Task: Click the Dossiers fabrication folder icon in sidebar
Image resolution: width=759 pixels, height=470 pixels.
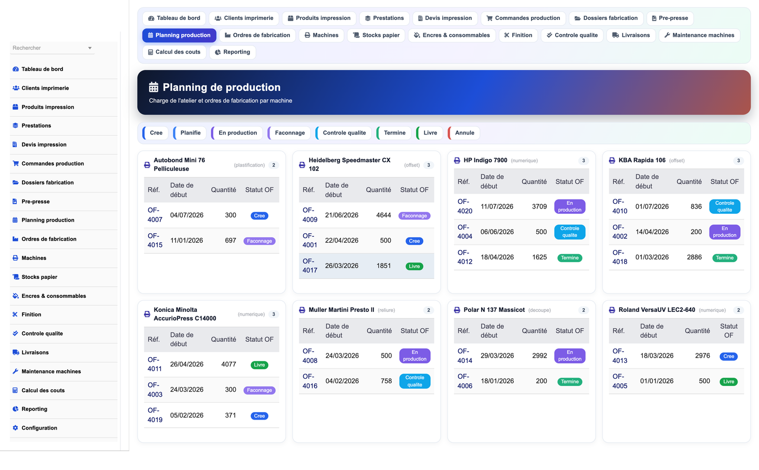Action: (x=16, y=183)
